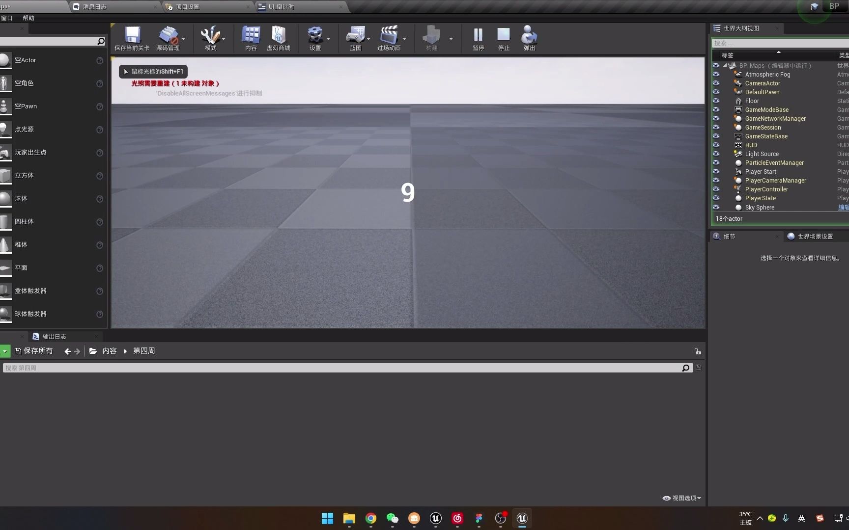
Task: Click the 保存所有 button
Action: pos(34,350)
